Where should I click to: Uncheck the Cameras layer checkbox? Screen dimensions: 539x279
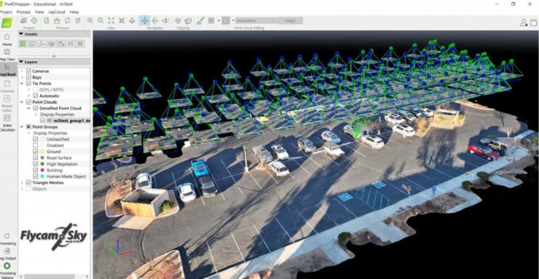click(x=28, y=71)
